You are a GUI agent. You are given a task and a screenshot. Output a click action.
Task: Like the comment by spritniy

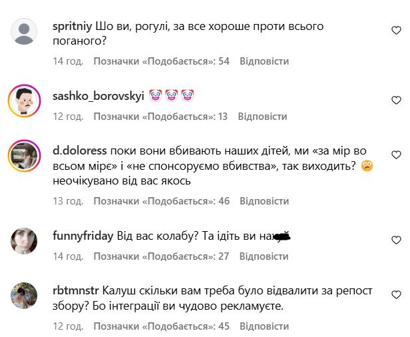click(396, 31)
